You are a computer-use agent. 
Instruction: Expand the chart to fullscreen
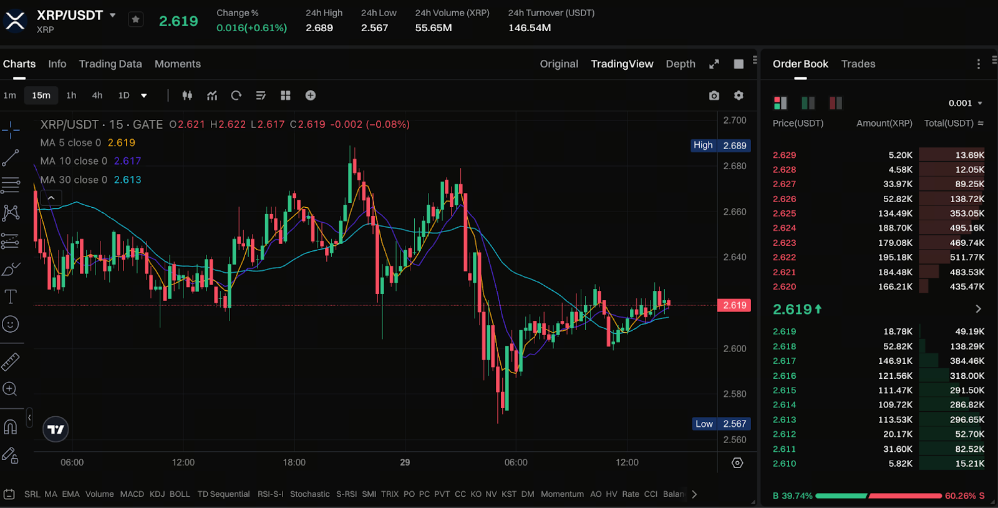click(714, 64)
